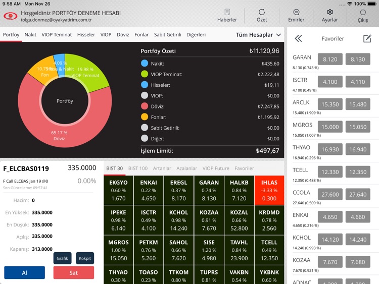
Task: Tap THYAO ask price 16.940
Action: pyautogui.click(x=358, y=149)
